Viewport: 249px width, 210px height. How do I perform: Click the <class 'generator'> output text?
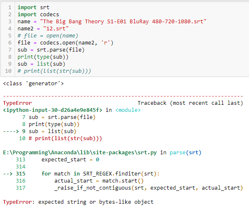pos(33,84)
